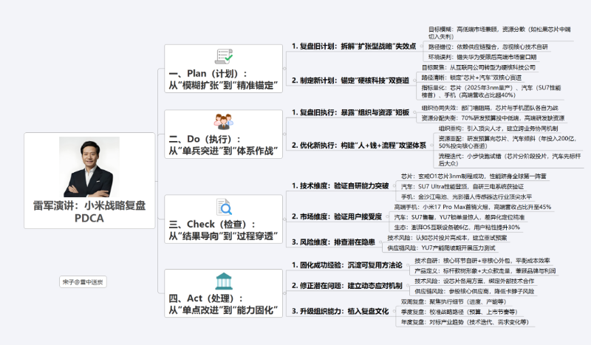Select the 四、Act(处理) main topic

(224, 293)
